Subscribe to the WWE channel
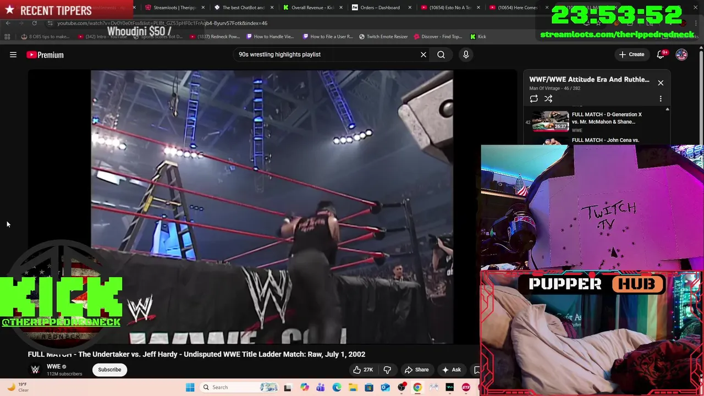 tap(109, 370)
